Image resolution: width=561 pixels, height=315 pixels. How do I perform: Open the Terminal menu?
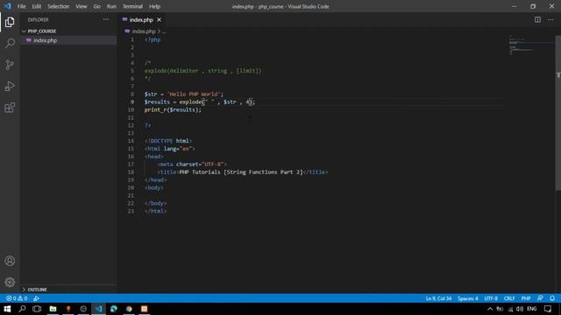(132, 6)
